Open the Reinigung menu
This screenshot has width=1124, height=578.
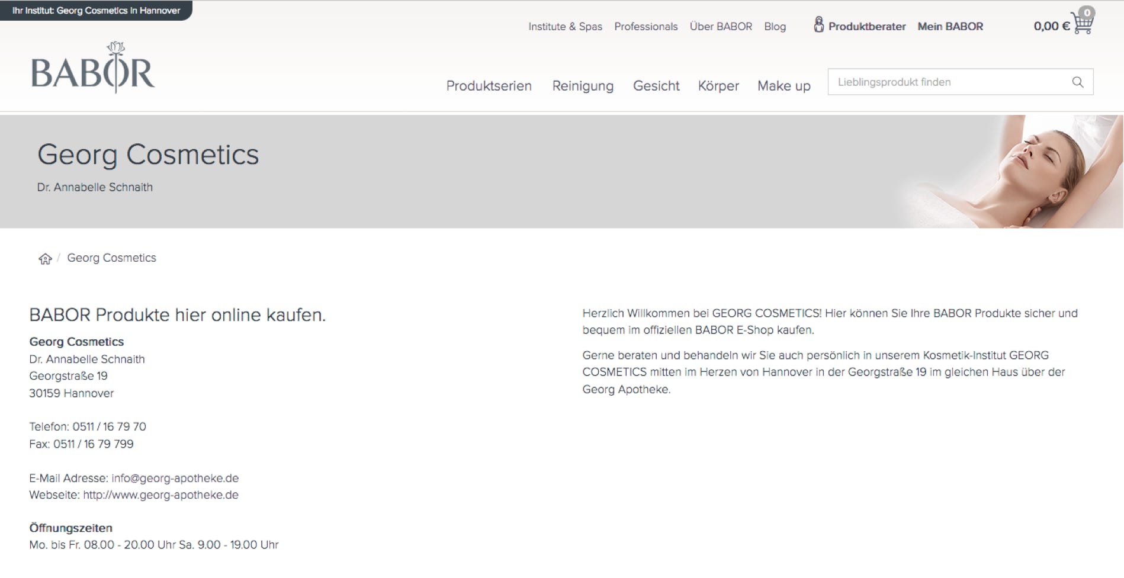[583, 86]
